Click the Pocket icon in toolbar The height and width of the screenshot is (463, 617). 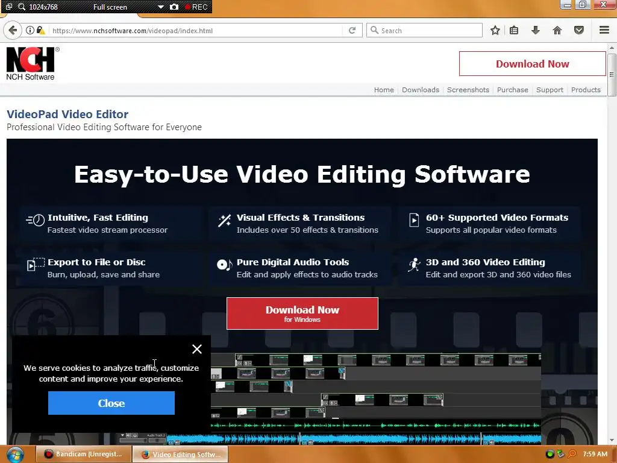579,30
